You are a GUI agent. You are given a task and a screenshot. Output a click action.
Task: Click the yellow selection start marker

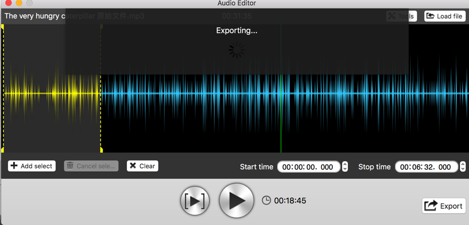3,89
